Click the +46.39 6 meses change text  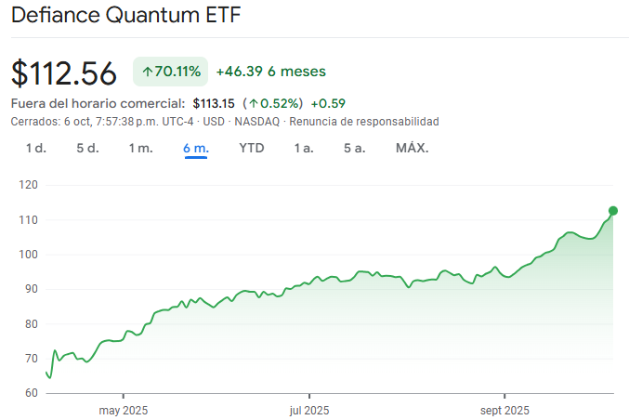[271, 72]
